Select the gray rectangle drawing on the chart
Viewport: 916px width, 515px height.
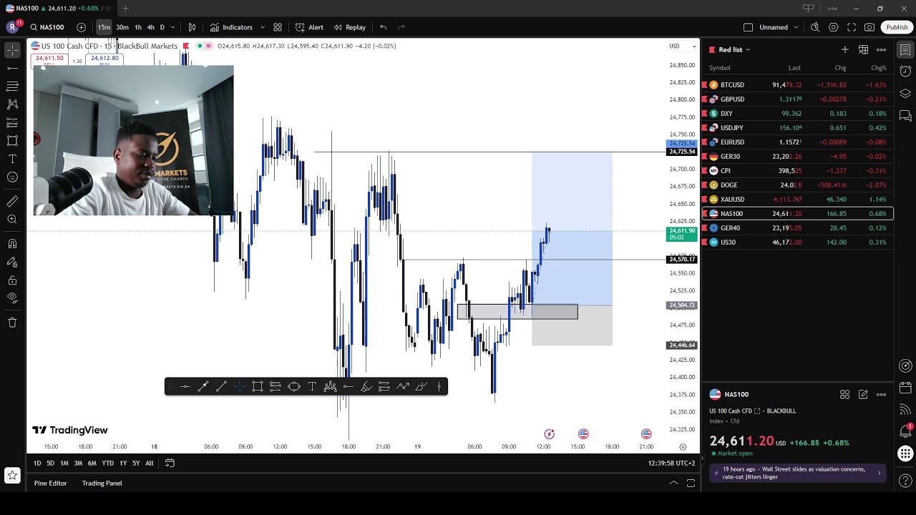pyautogui.click(x=517, y=312)
